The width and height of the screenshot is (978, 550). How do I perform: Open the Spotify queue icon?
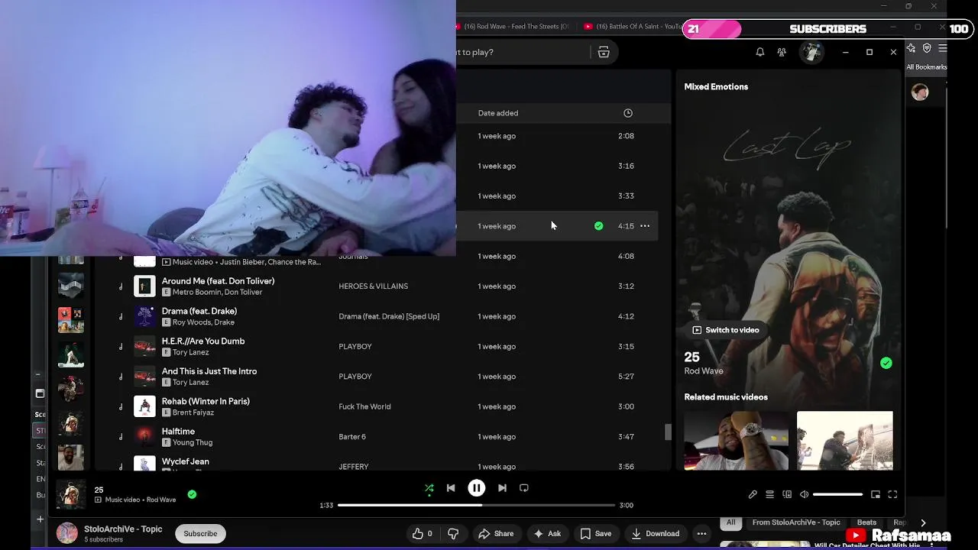click(770, 495)
